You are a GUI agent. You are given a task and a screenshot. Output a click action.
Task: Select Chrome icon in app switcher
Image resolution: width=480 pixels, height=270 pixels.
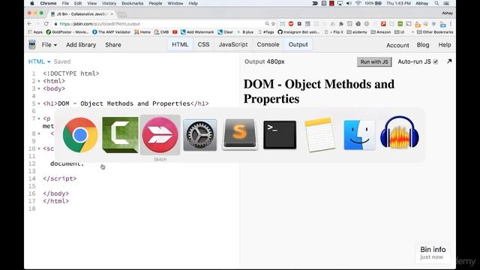click(x=80, y=135)
